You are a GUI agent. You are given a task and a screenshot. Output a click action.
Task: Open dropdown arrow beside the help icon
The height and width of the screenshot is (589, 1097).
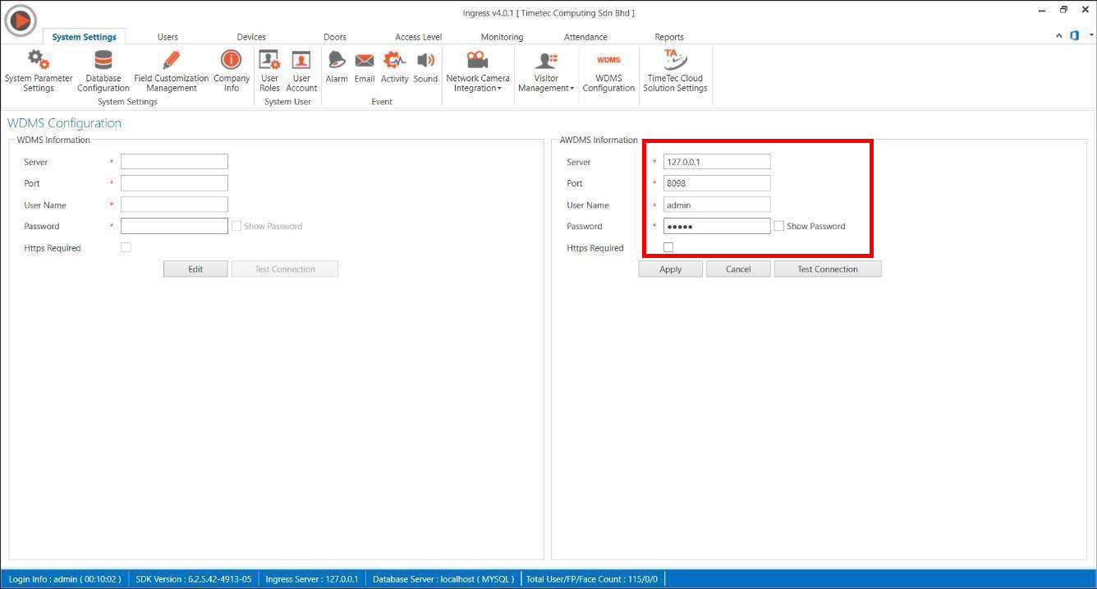point(1091,35)
